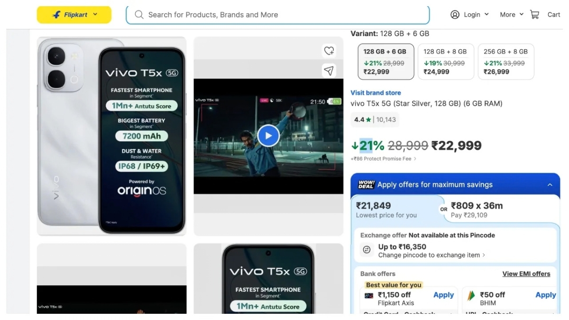
Task: Click the WOW Deal badge icon
Action: (366, 184)
